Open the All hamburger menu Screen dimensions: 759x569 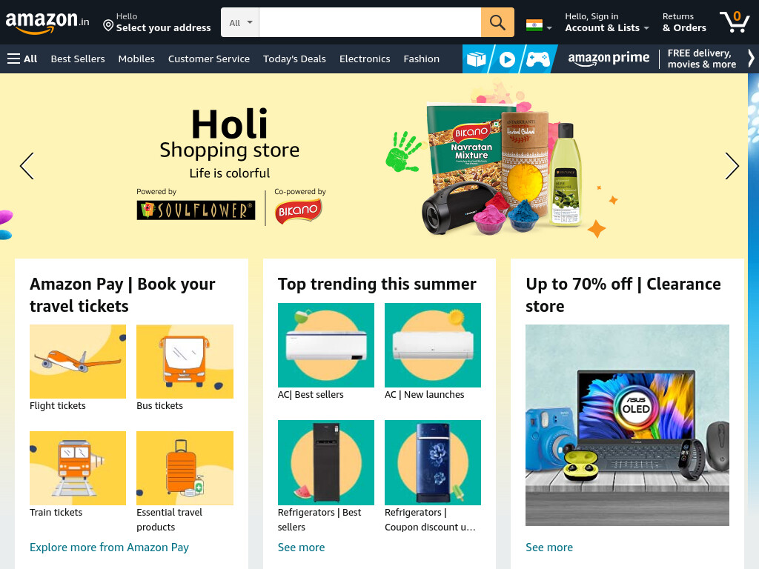tap(22, 59)
